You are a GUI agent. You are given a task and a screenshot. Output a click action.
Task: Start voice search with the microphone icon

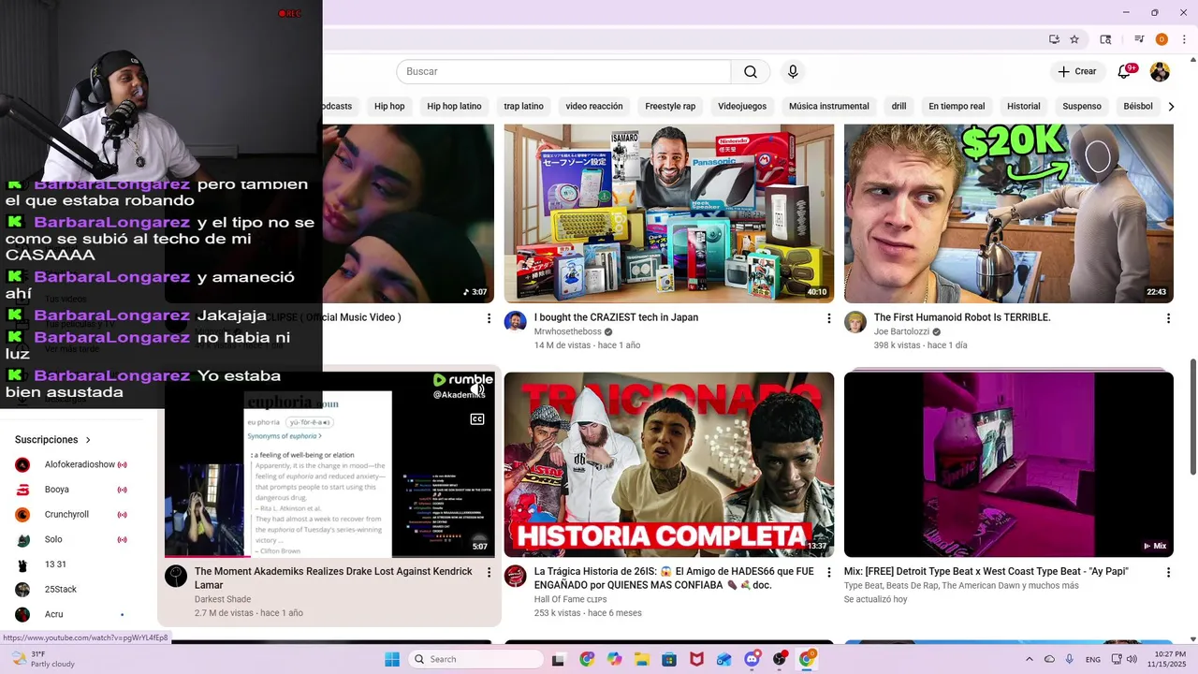tap(793, 72)
